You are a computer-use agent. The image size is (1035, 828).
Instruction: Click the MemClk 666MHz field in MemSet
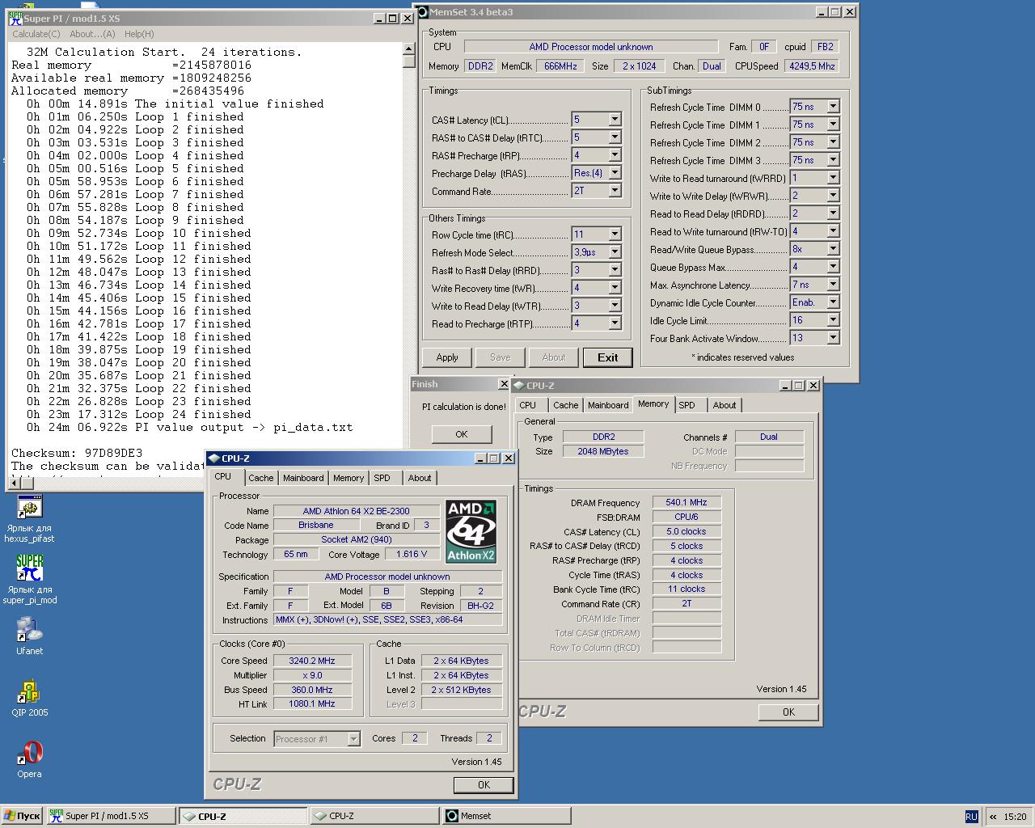[x=561, y=66]
